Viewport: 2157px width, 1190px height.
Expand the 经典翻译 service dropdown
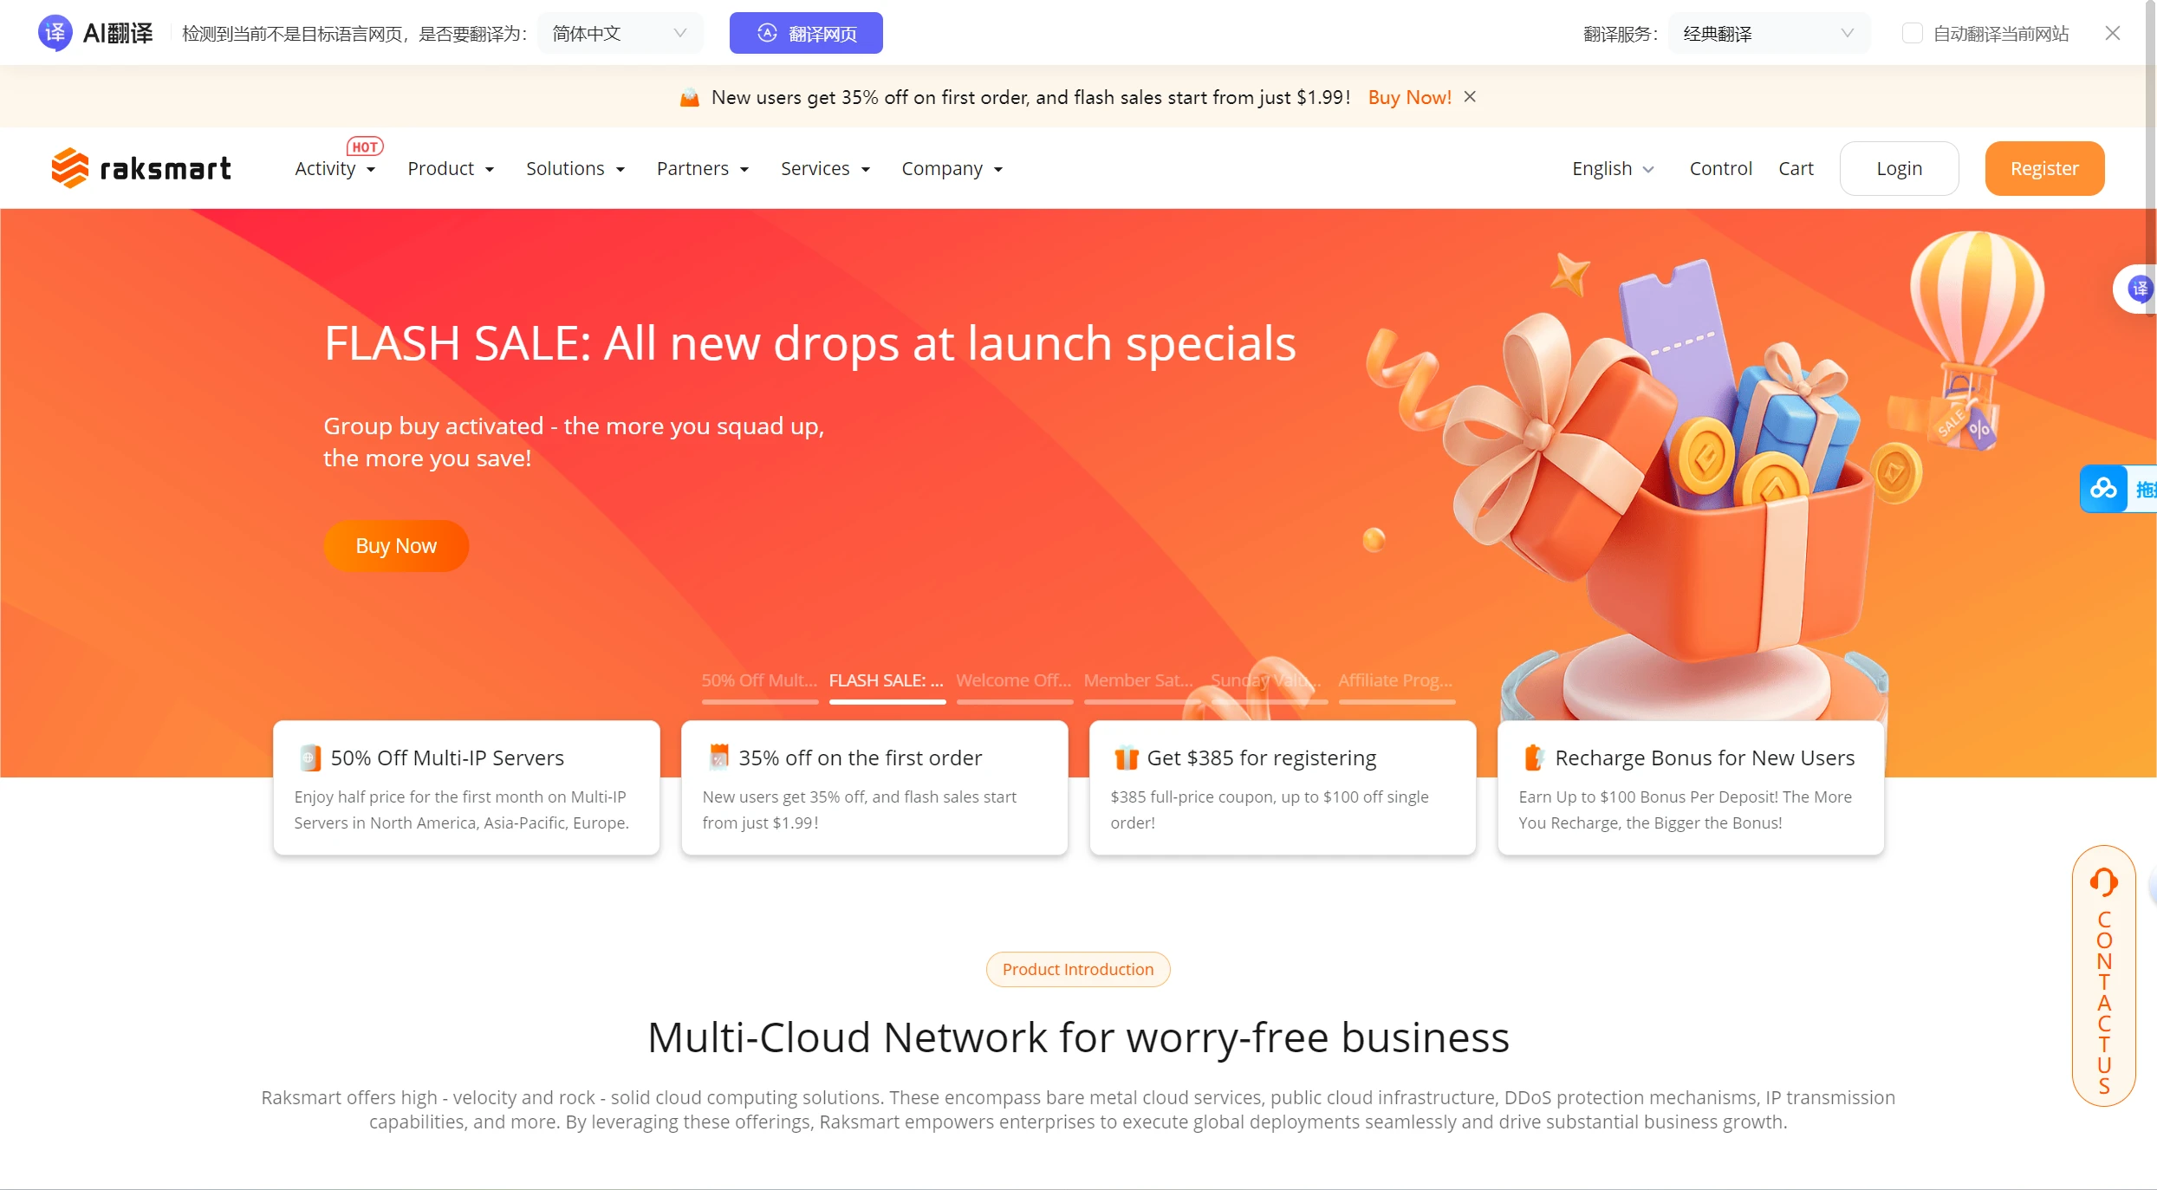(x=1770, y=33)
